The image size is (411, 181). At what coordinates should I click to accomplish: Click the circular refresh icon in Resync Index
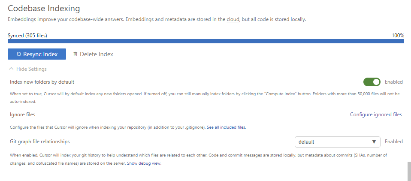click(18, 54)
